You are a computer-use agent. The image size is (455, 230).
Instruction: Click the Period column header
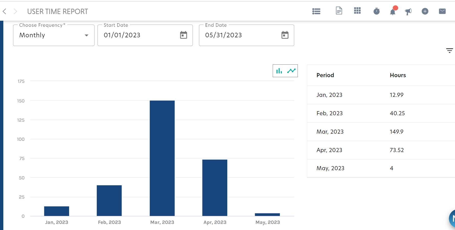click(325, 75)
